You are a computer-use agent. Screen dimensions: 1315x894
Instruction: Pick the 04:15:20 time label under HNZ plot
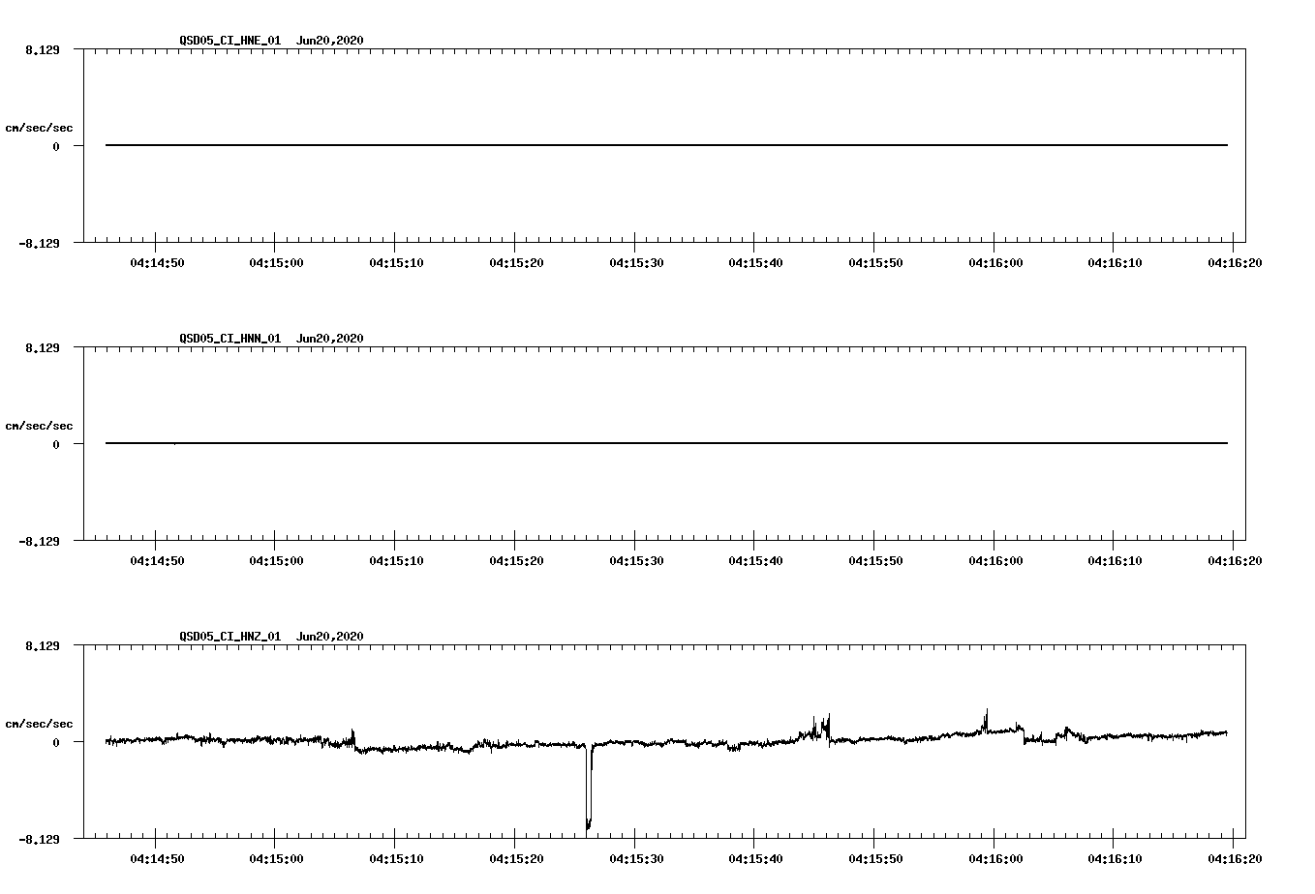pos(516,858)
